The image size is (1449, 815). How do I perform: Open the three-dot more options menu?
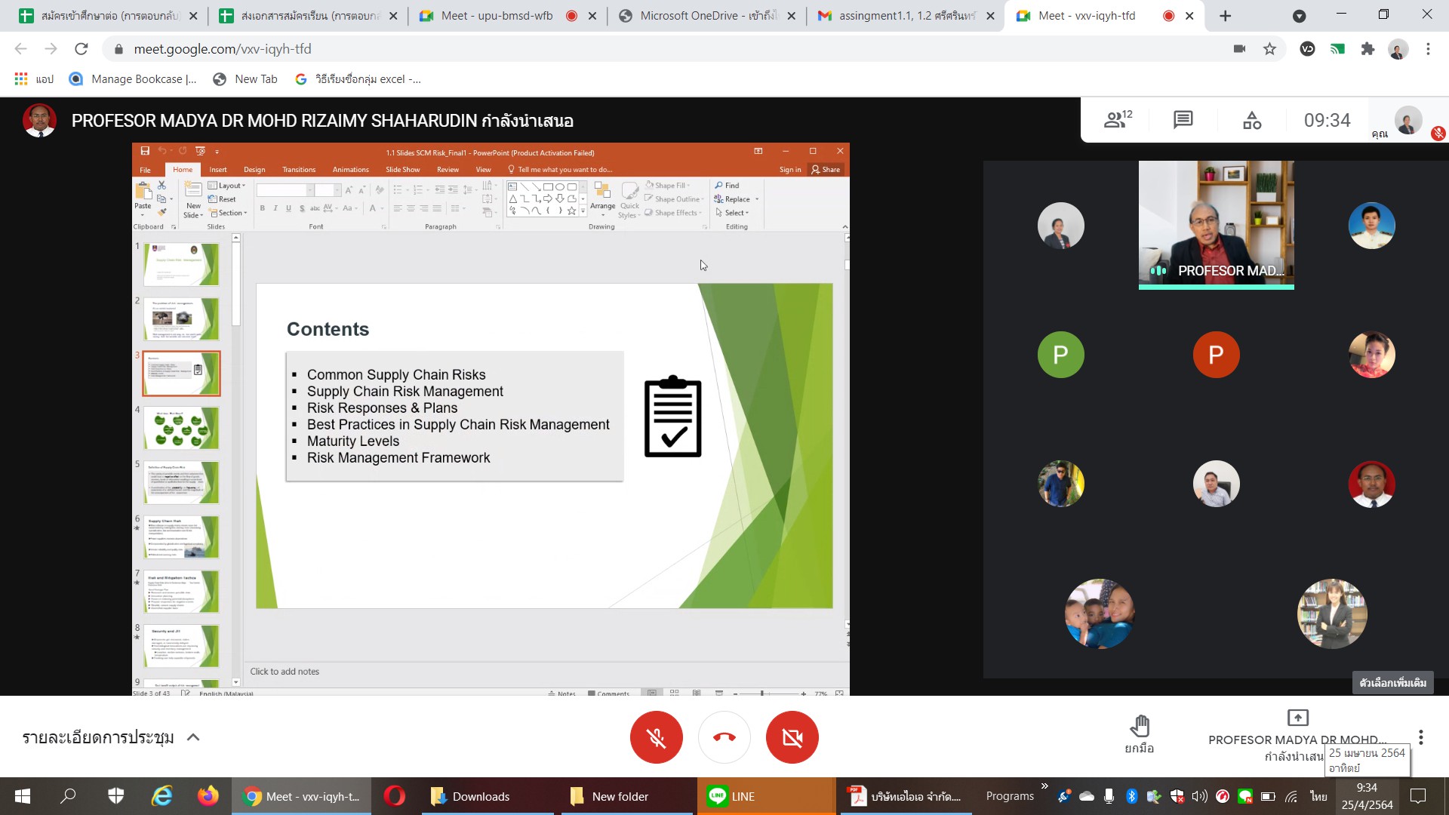point(1420,737)
